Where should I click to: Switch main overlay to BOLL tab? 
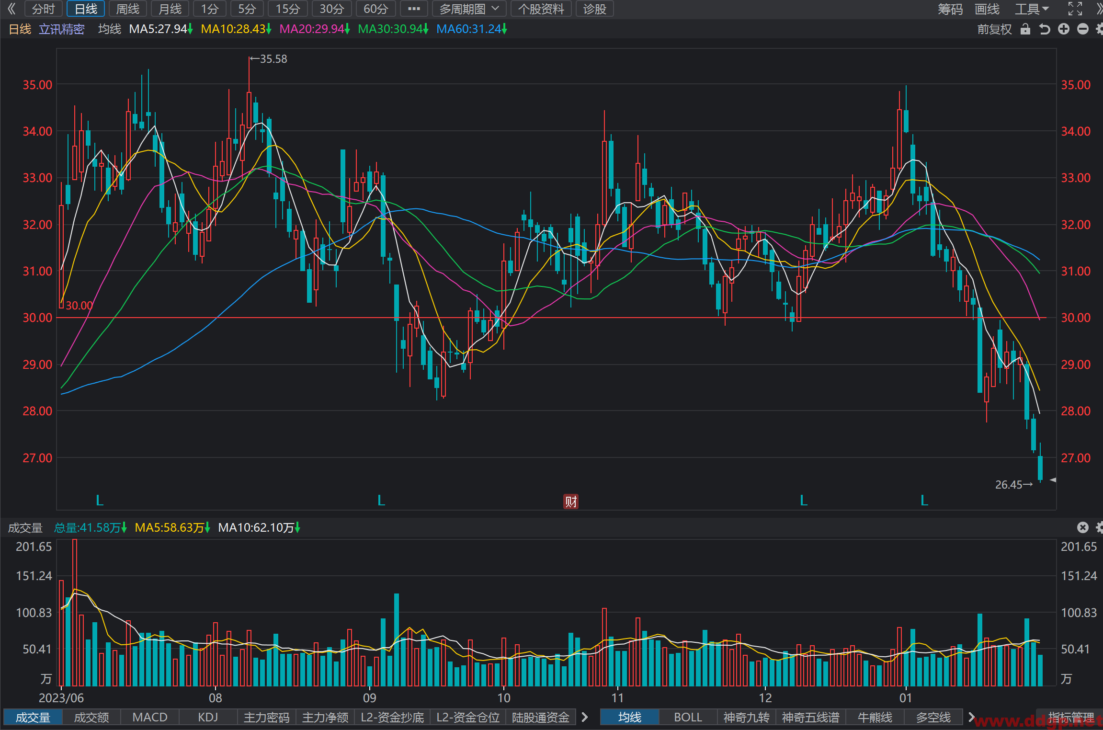(x=688, y=717)
